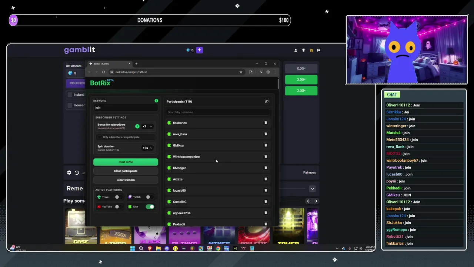Image resolution: width=474 pixels, height=267 pixels.
Task: Open gamblit gift rewards icon
Action: (x=311, y=50)
